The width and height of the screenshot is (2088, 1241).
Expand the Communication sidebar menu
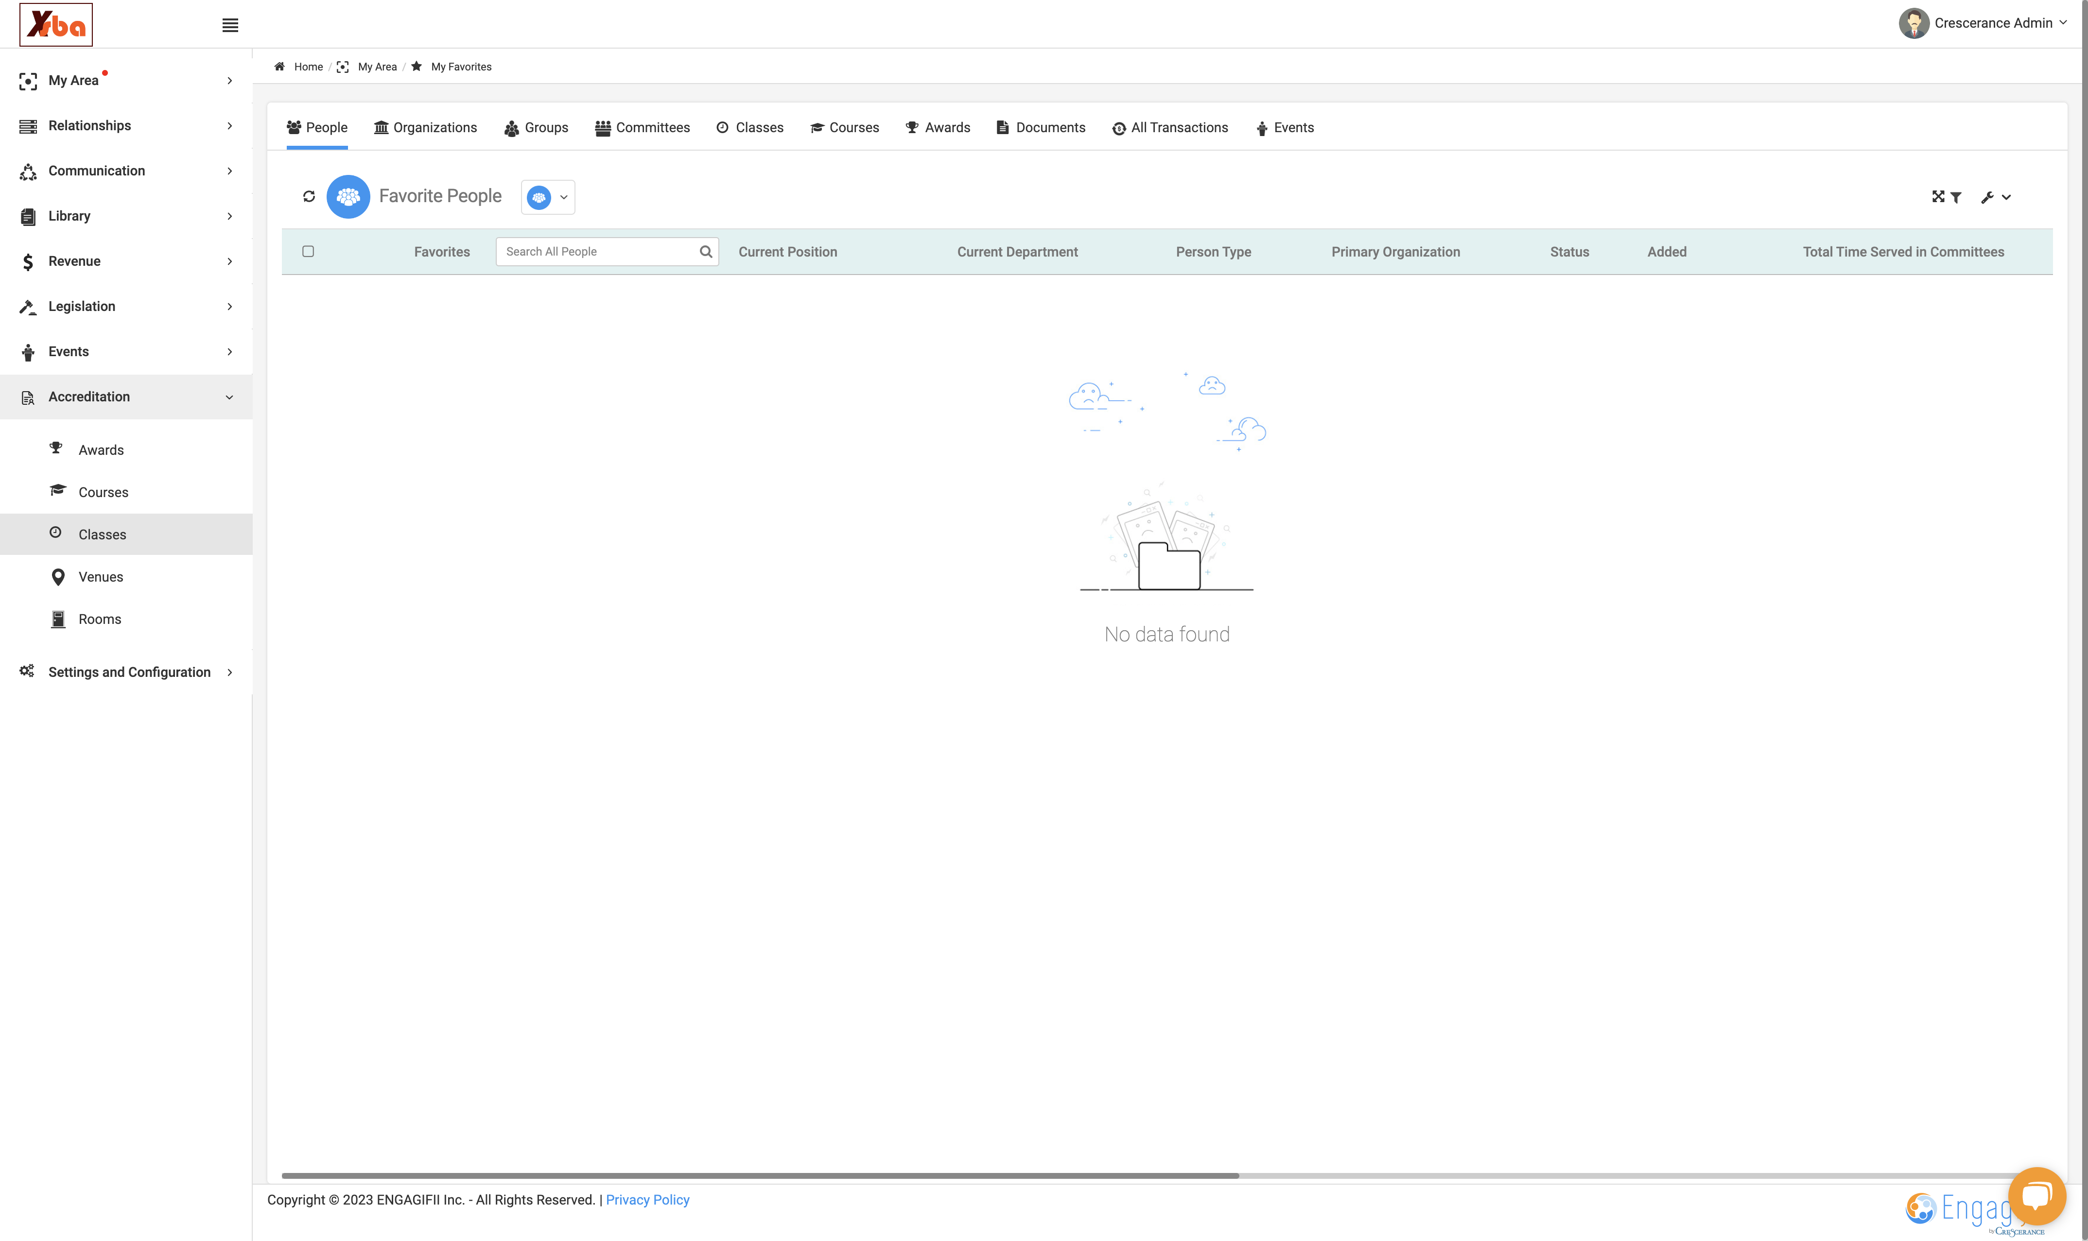point(125,171)
